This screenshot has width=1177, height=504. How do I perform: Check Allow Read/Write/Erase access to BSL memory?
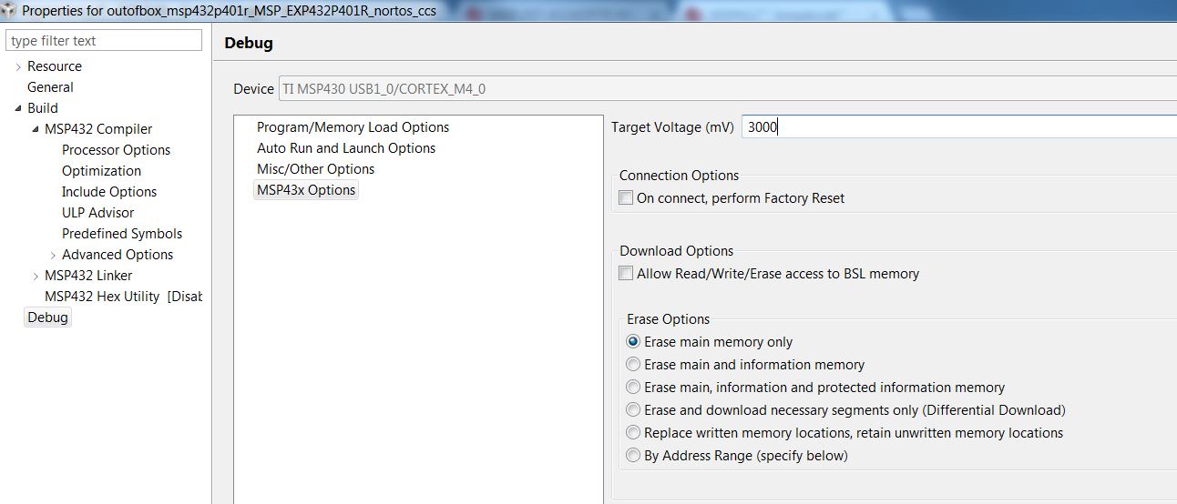[x=626, y=273]
